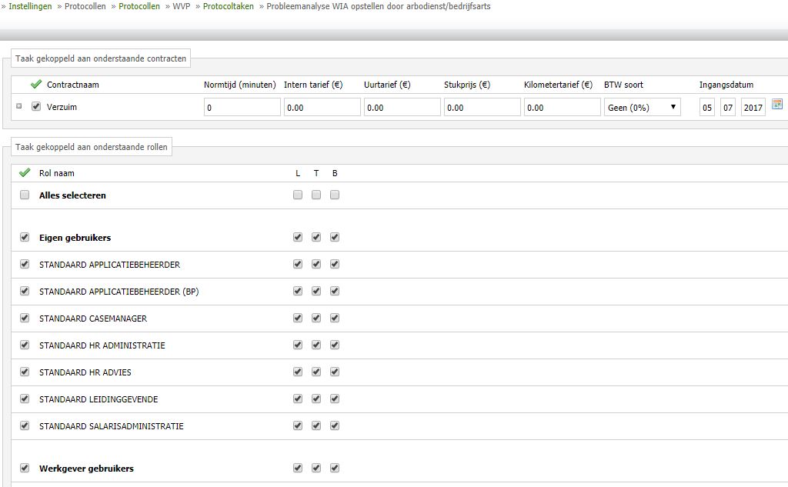
Task: Click the STANDAARD HR ADVIES role name
Action: pos(85,372)
